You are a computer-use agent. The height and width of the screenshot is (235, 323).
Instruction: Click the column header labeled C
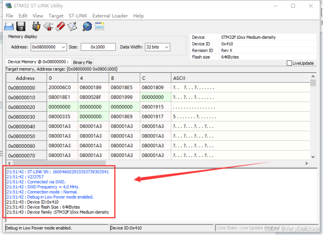(x=155, y=78)
